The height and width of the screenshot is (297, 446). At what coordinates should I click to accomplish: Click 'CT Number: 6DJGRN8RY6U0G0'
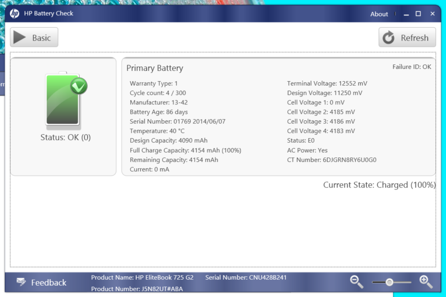[332, 160]
